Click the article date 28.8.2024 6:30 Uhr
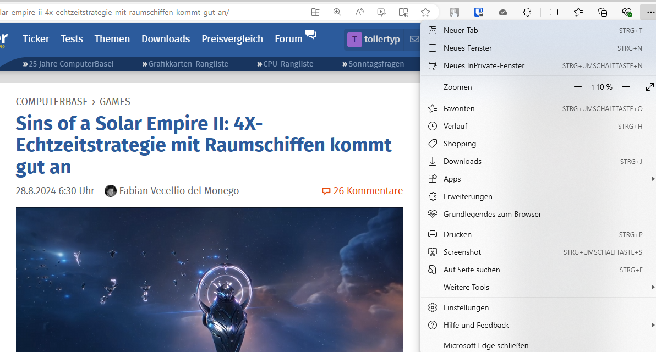The image size is (656, 352). 55,191
